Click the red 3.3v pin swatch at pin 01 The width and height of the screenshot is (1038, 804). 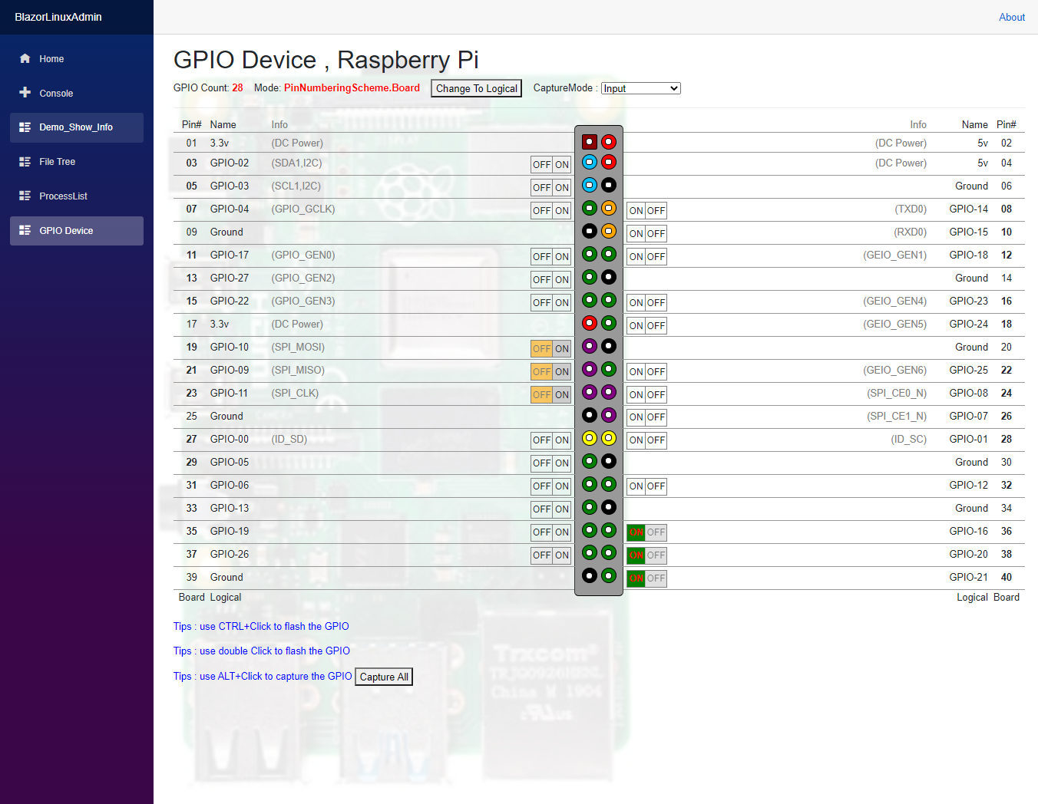(589, 141)
